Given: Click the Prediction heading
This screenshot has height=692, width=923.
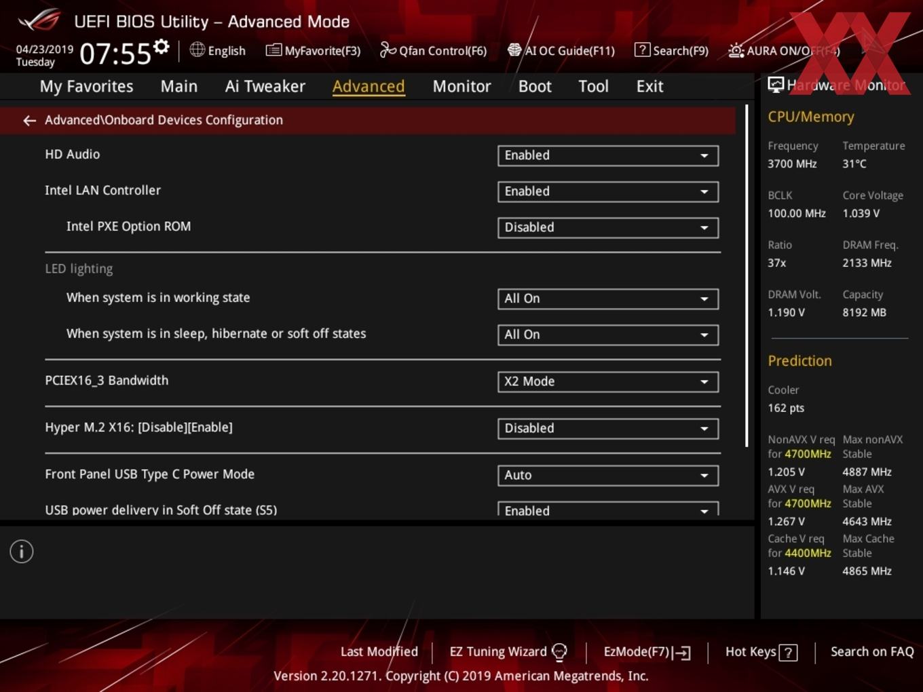Looking at the screenshot, I should point(799,361).
